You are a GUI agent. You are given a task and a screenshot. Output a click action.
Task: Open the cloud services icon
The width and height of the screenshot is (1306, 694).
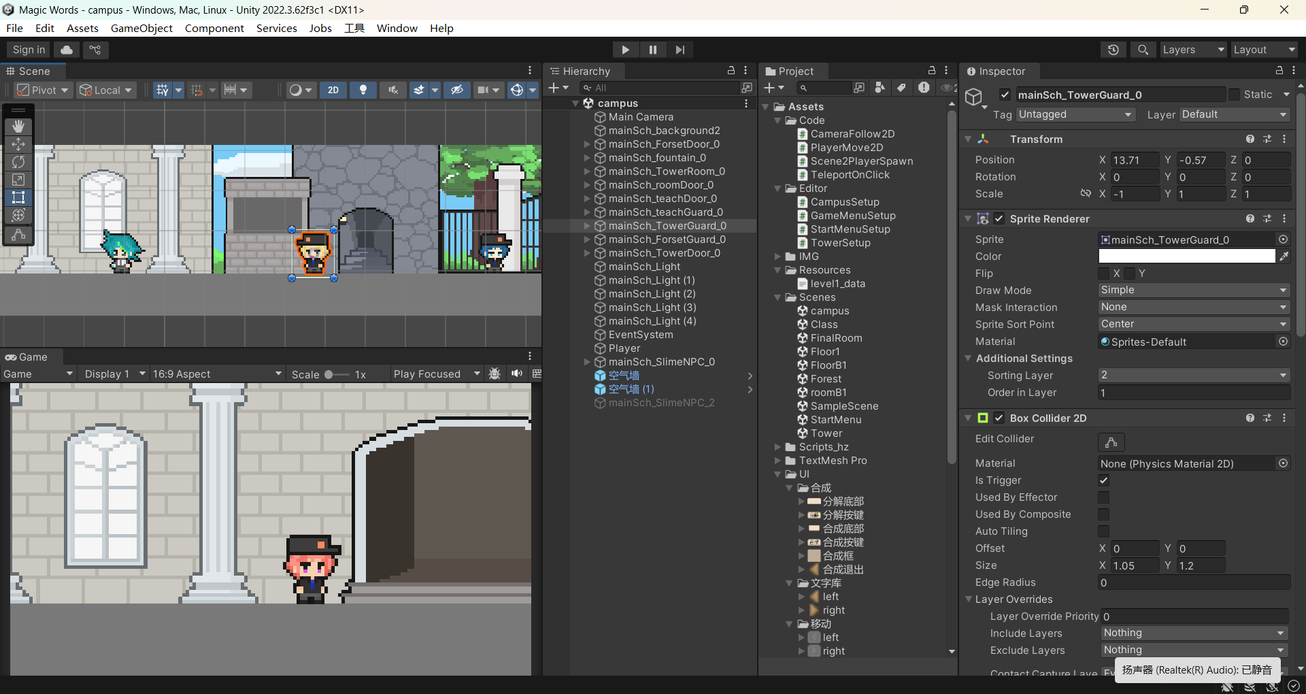pos(67,50)
